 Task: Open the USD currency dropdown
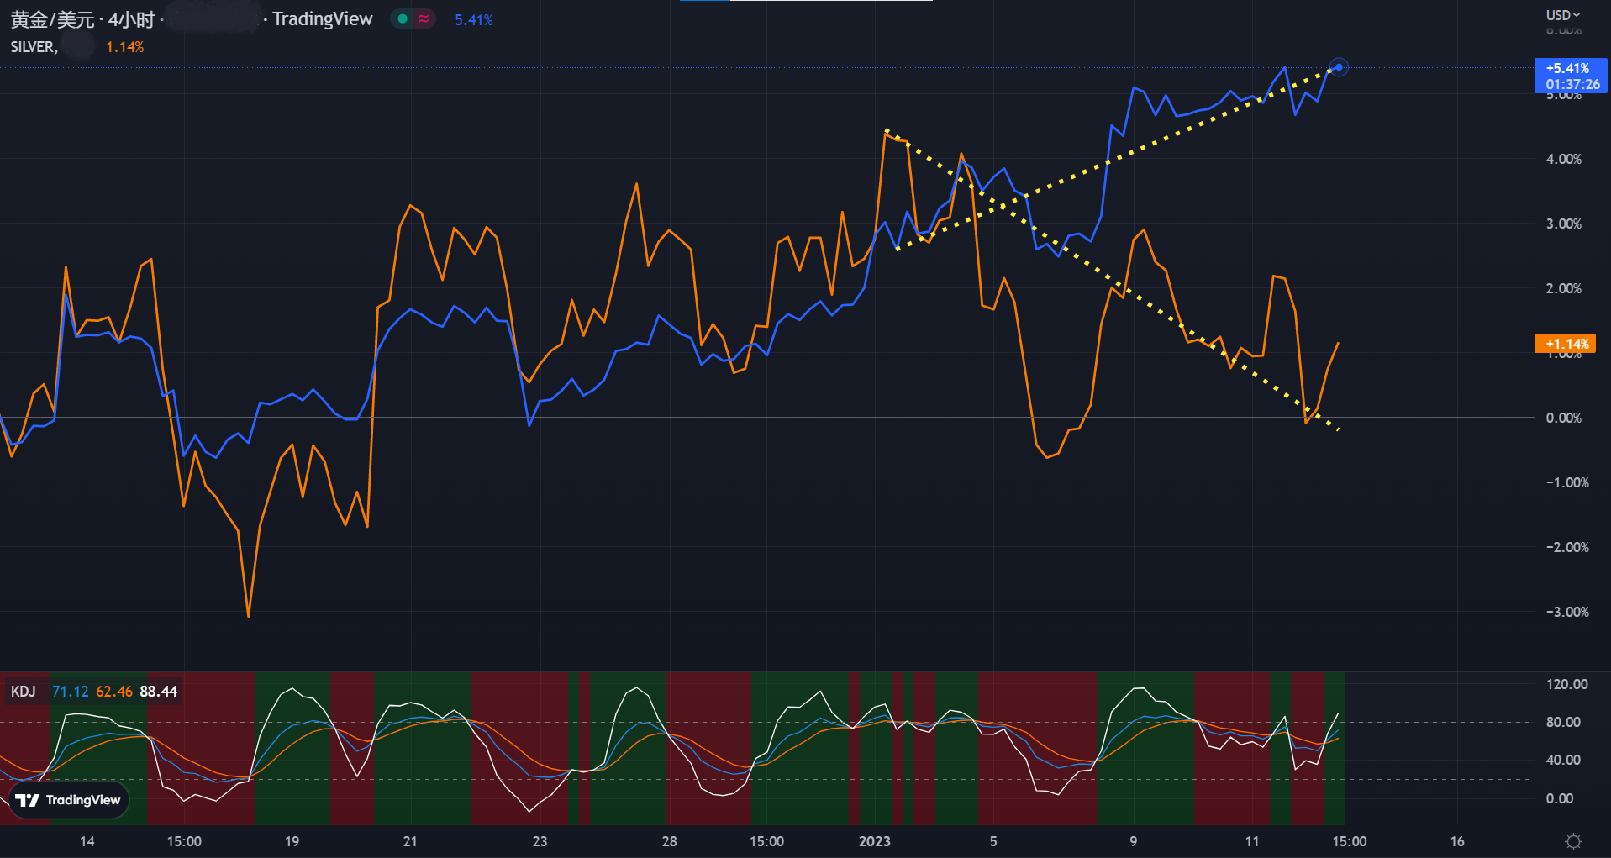(x=1563, y=15)
